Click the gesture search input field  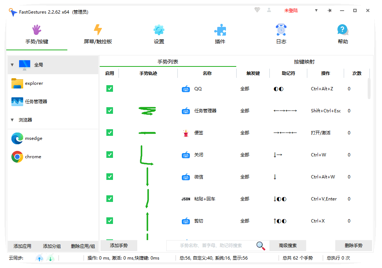(x=211, y=246)
